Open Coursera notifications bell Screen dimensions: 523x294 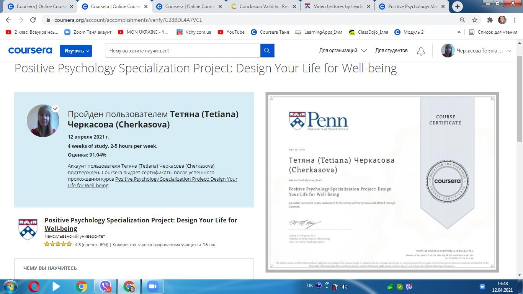(421, 51)
